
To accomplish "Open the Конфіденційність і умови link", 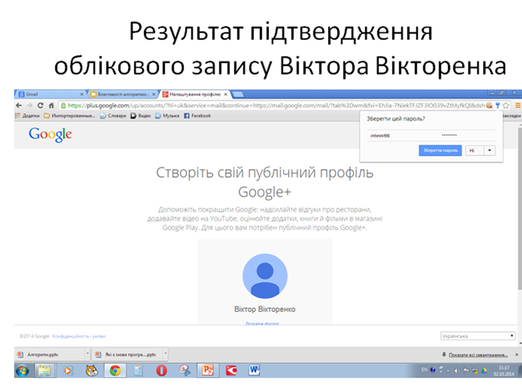I will pos(79,336).
